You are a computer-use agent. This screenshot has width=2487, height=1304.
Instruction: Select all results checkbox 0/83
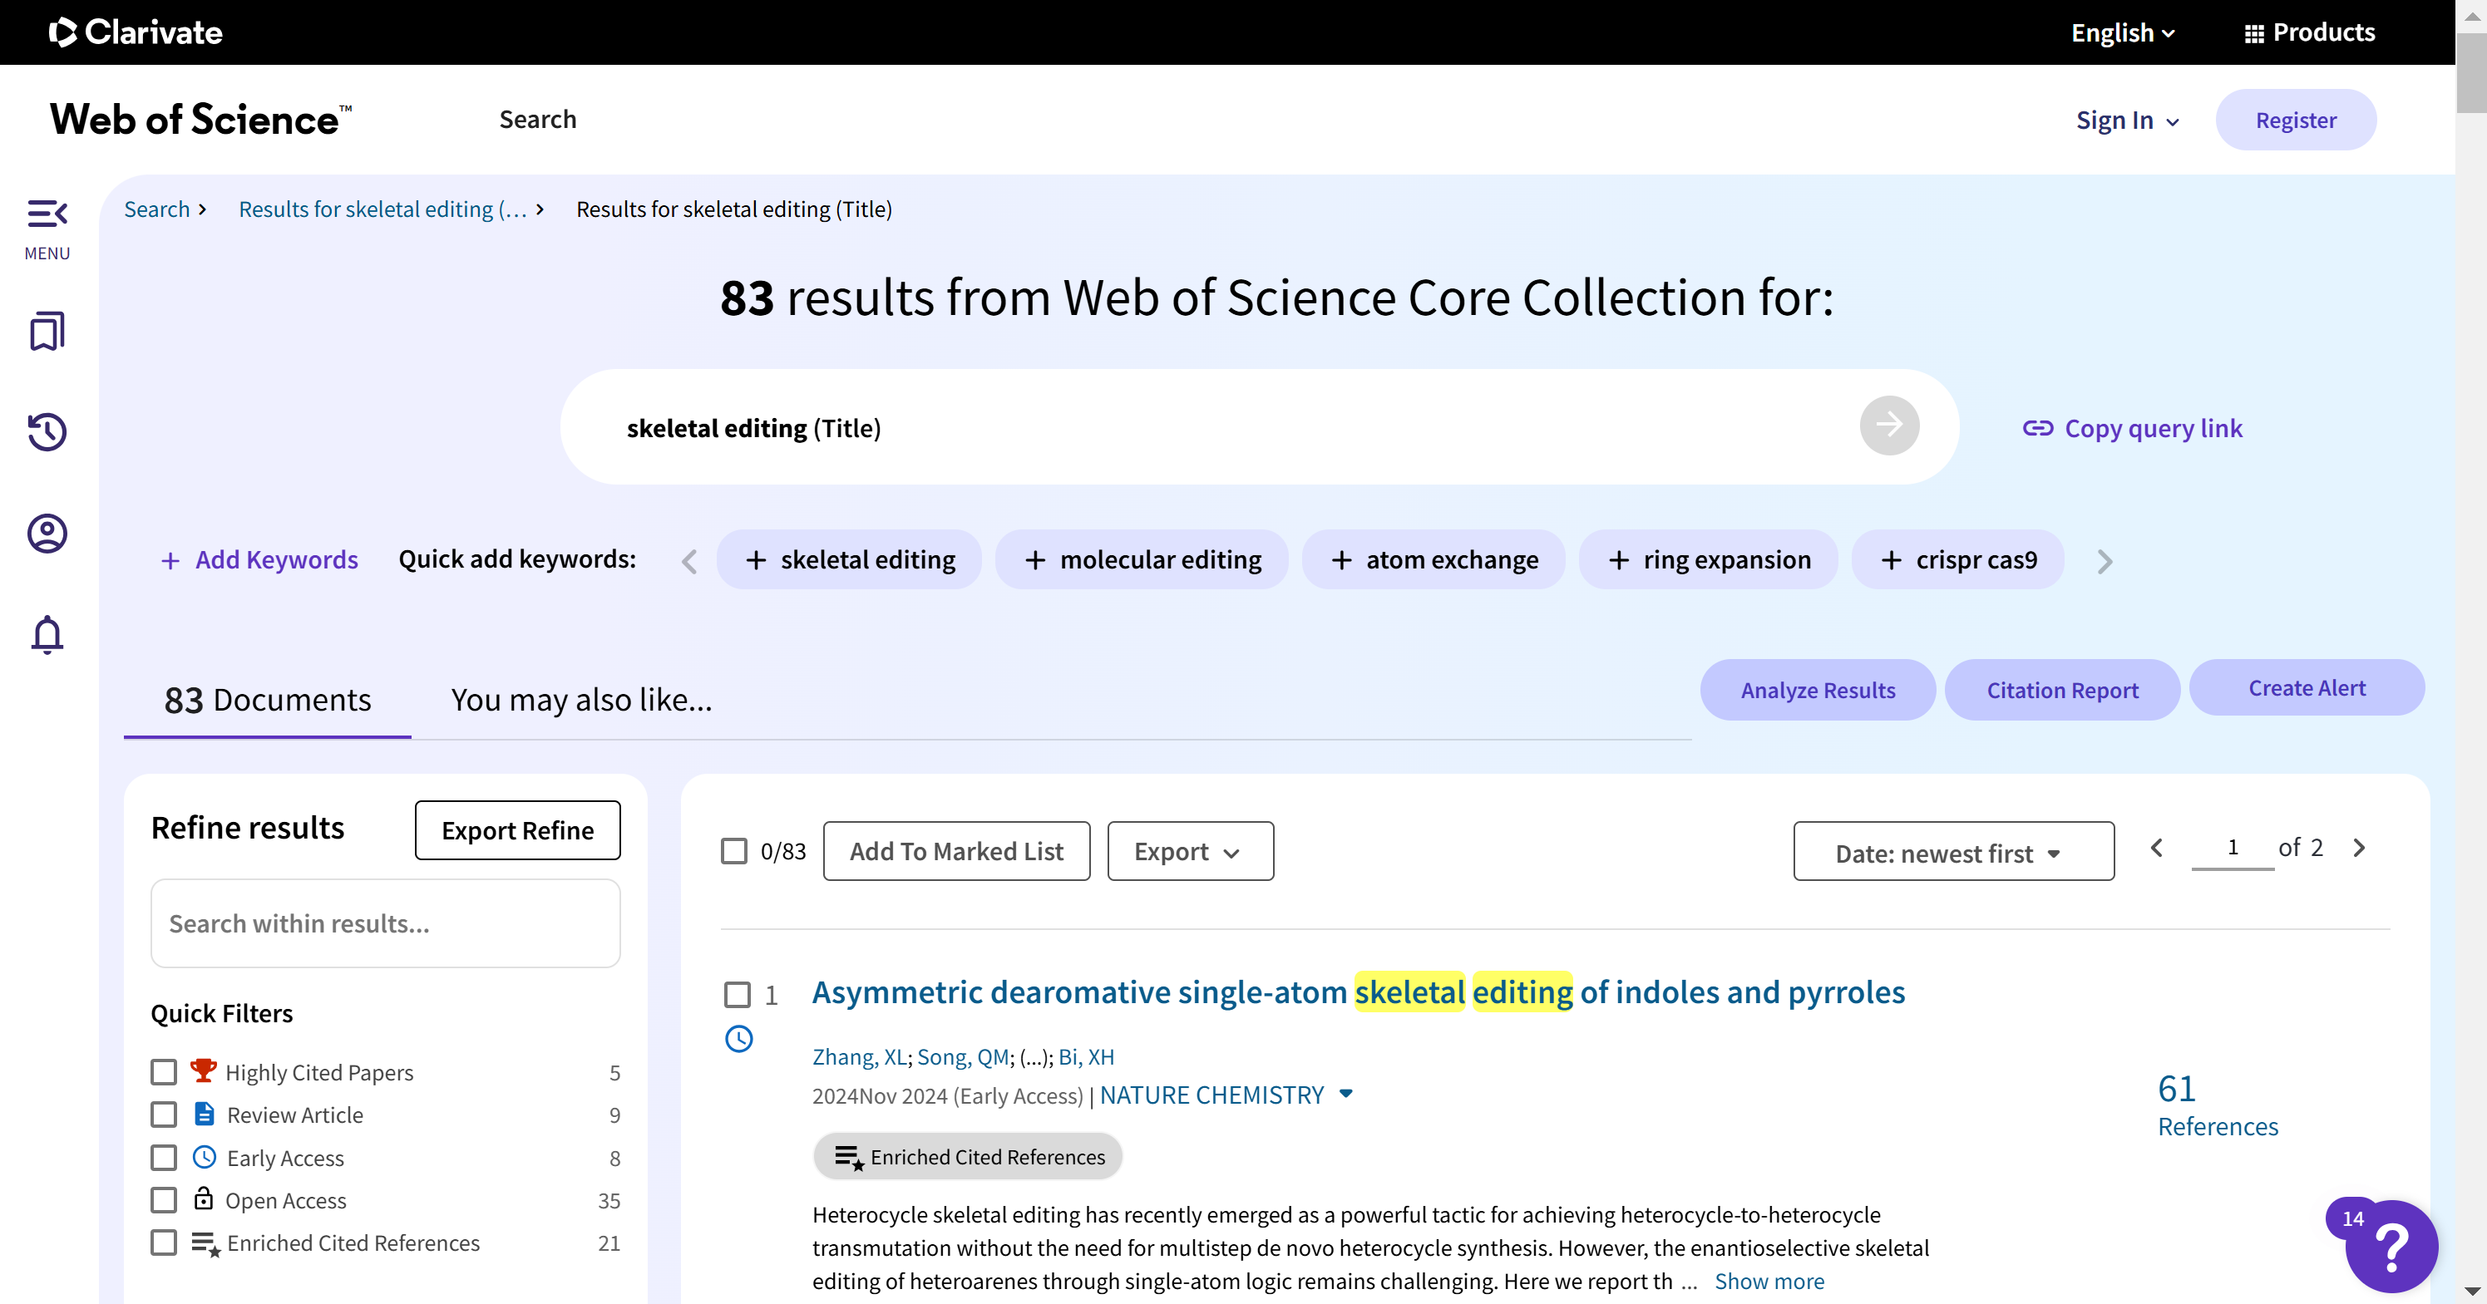point(733,851)
